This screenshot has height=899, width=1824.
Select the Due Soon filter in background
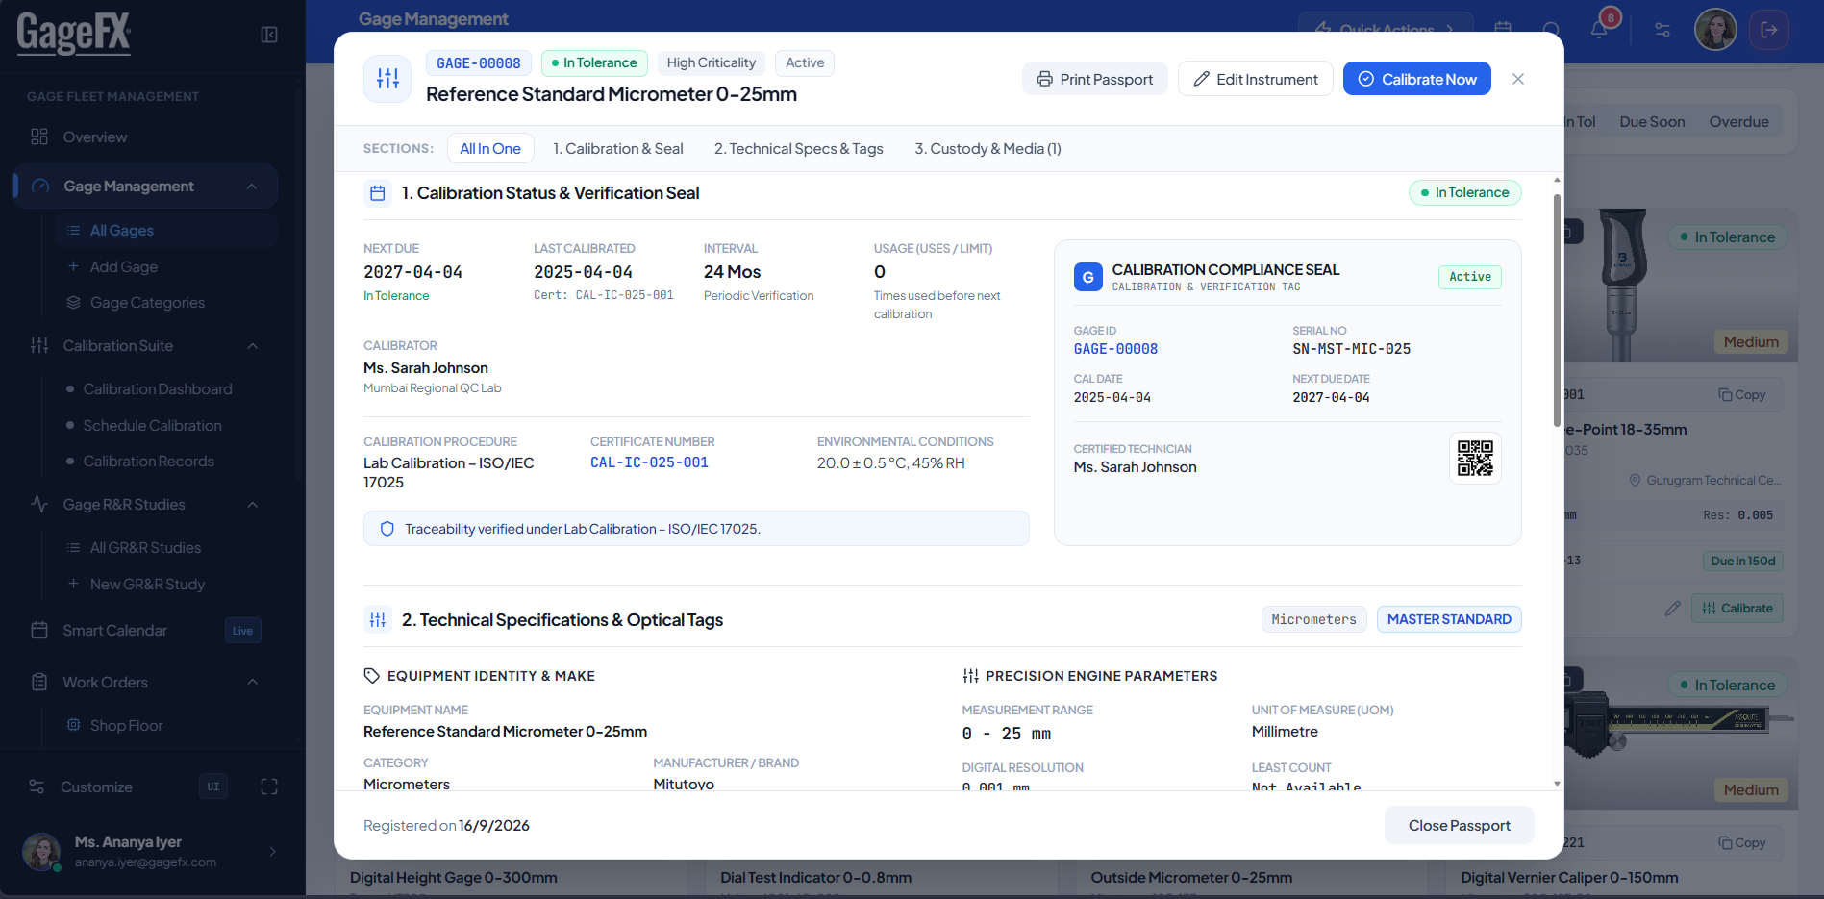pyautogui.click(x=1652, y=122)
